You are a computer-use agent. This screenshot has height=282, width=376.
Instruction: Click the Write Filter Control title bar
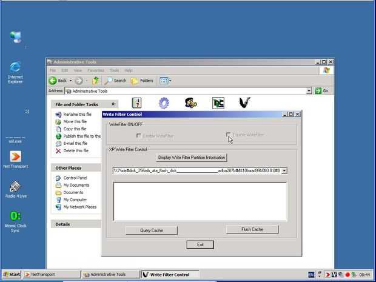[192, 115]
